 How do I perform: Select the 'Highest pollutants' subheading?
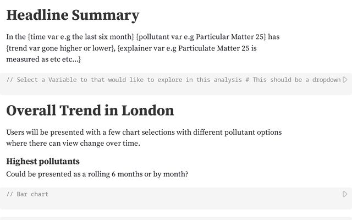click(x=43, y=161)
